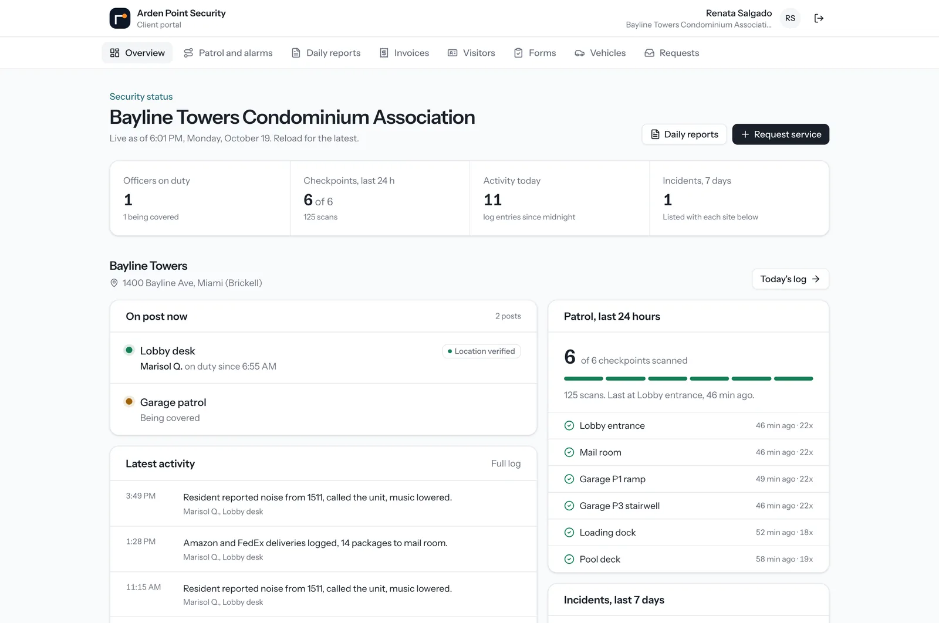
Task: Click the Vehicles car icon
Action: (579, 53)
